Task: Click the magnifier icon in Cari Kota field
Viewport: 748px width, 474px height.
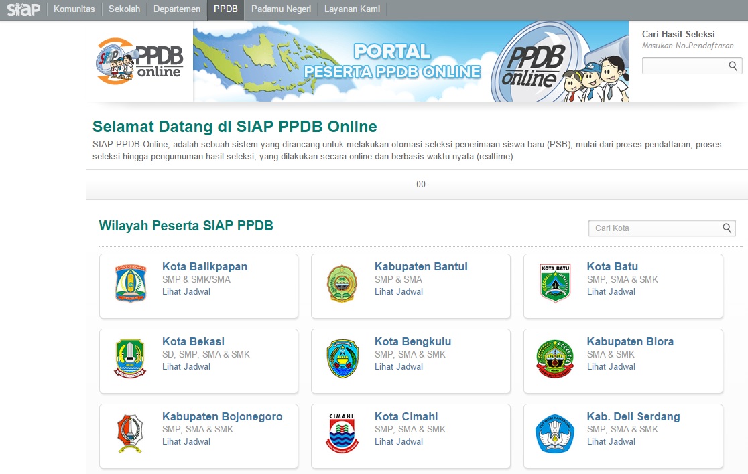Action: (x=727, y=228)
